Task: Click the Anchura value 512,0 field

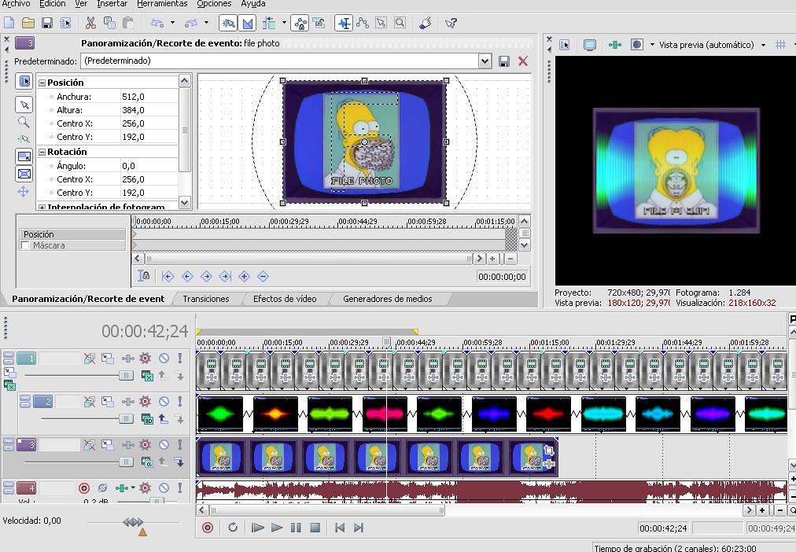Action: pyautogui.click(x=149, y=97)
